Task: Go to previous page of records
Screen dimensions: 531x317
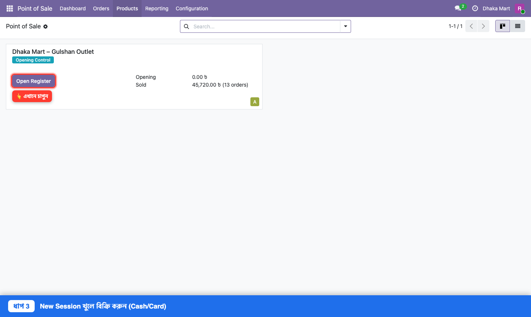Action: click(471, 26)
